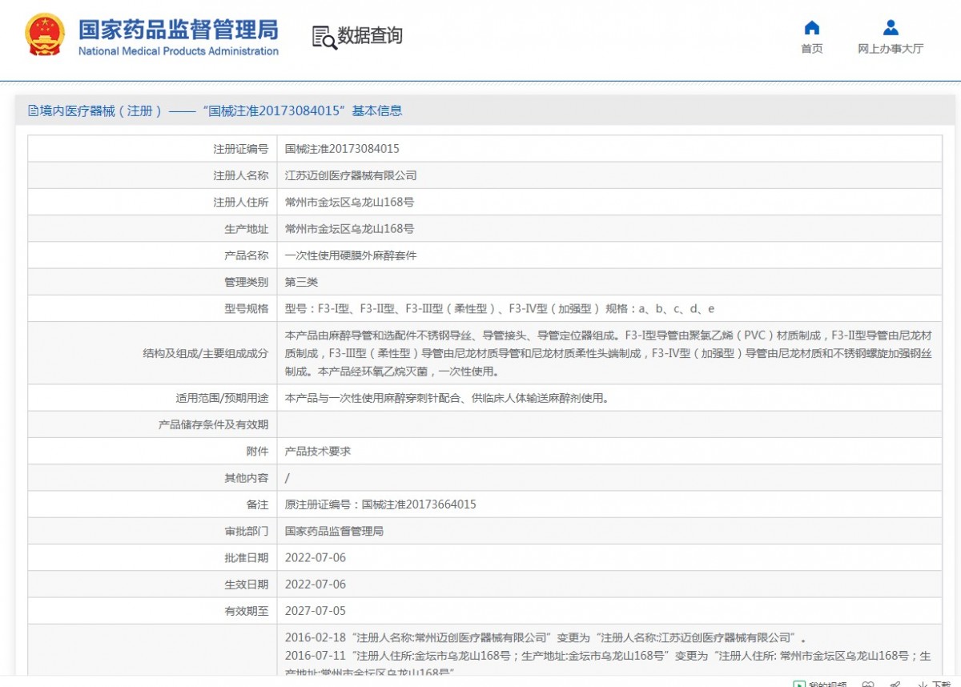Image resolution: width=961 pixels, height=687 pixels.
Task: Click the registration number value 国械注准20173084015
Action: click(x=342, y=149)
